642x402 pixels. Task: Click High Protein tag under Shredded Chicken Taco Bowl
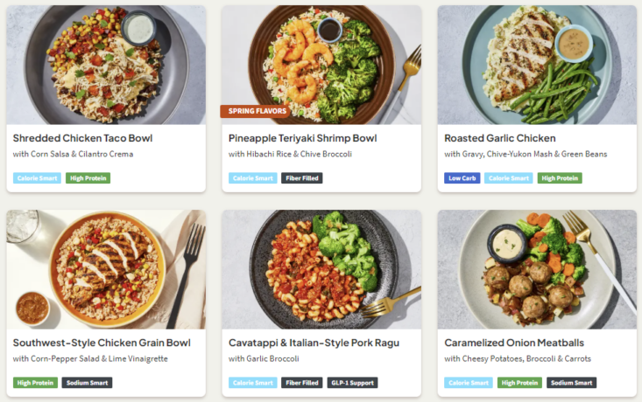(88, 178)
